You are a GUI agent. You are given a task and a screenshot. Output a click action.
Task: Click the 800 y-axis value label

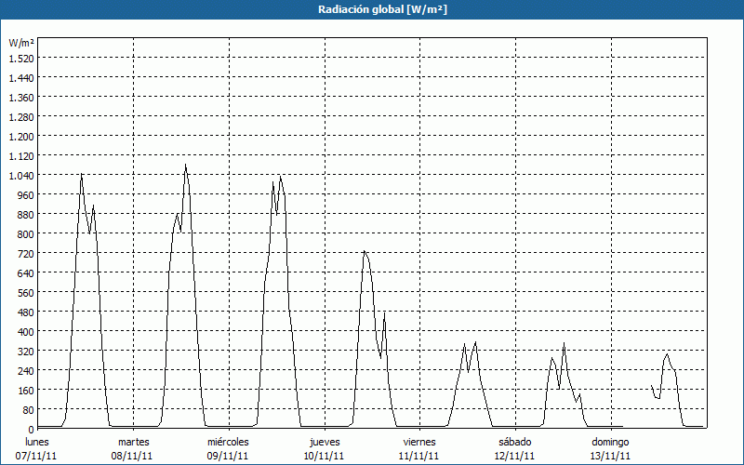[x=24, y=233]
